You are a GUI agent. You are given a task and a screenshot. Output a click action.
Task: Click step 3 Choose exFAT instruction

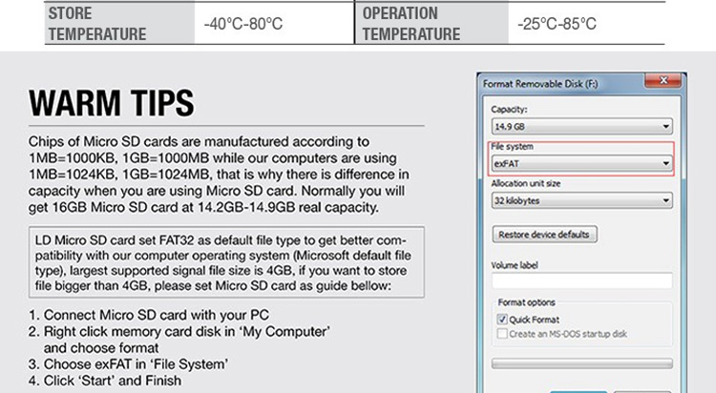[x=129, y=364]
